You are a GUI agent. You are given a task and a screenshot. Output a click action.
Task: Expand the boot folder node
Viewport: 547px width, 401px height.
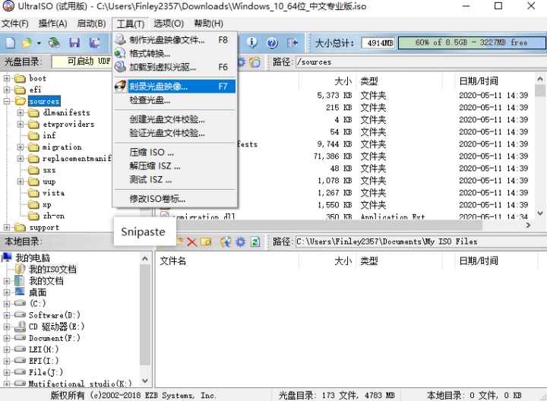click(x=7, y=78)
